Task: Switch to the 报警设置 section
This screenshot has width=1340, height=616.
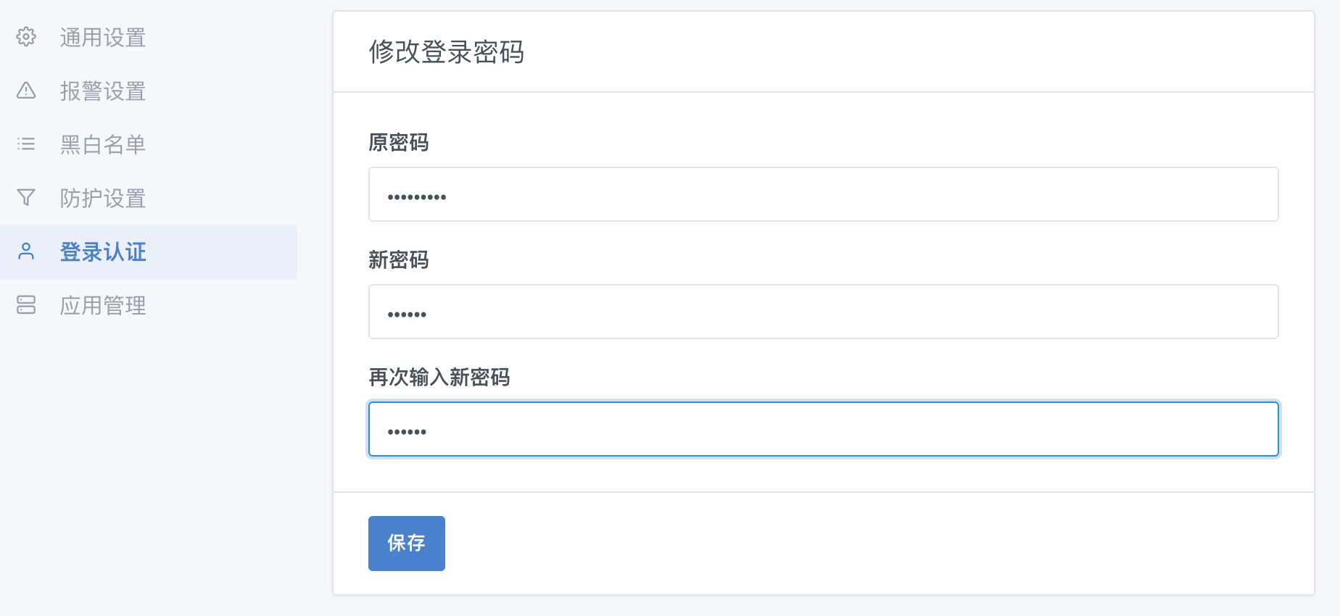Action: click(103, 91)
